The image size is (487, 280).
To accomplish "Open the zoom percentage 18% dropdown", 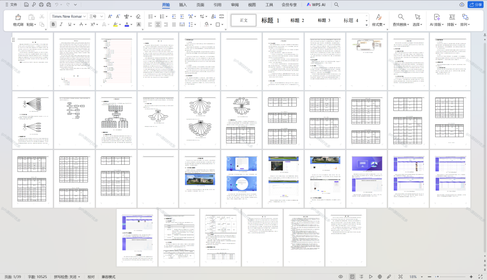I will click(x=421, y=277).
